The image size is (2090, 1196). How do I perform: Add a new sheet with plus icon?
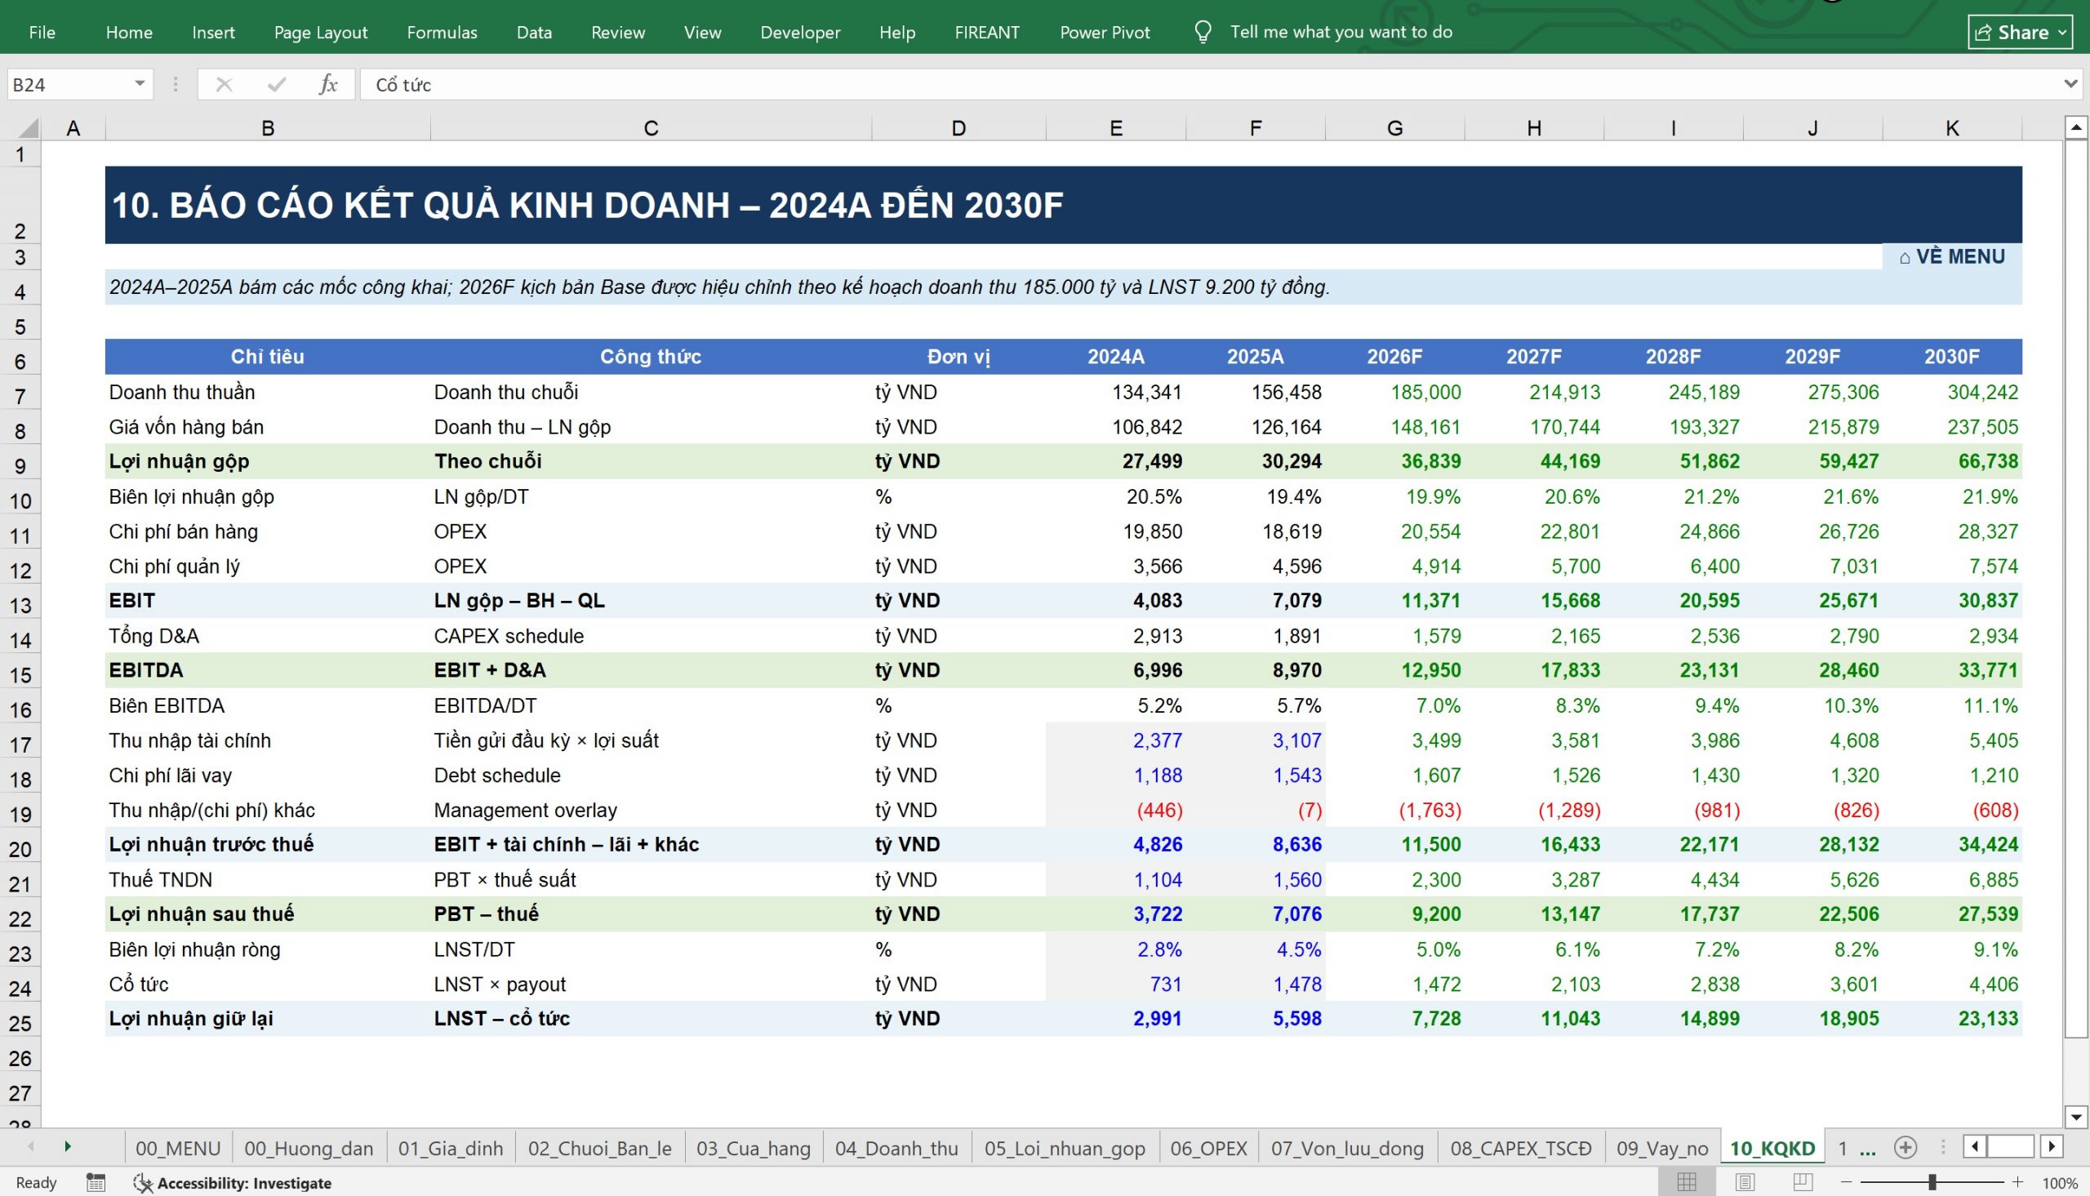point(1905,1148)
